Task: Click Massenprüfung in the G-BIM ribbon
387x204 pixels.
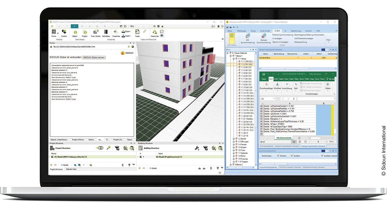Action: point(301,42)
